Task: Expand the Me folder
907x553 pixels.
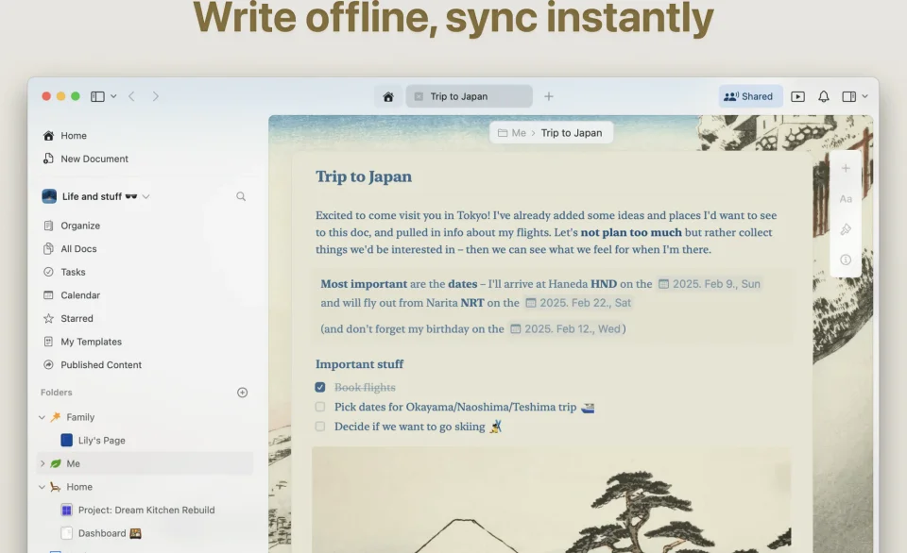Action: coord(42,463)
